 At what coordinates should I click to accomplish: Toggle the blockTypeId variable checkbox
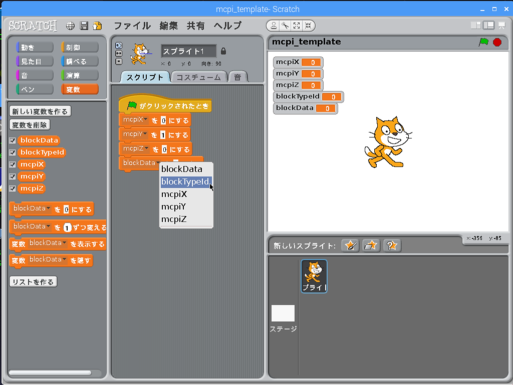point(13,152)
